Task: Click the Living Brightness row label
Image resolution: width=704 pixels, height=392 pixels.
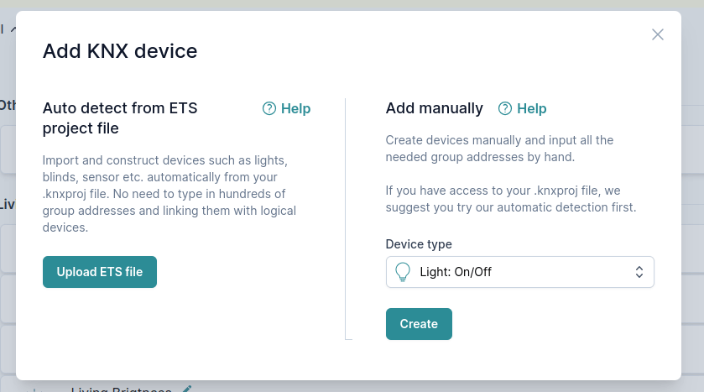Action: pyautogui.click(x=122, y=389)
